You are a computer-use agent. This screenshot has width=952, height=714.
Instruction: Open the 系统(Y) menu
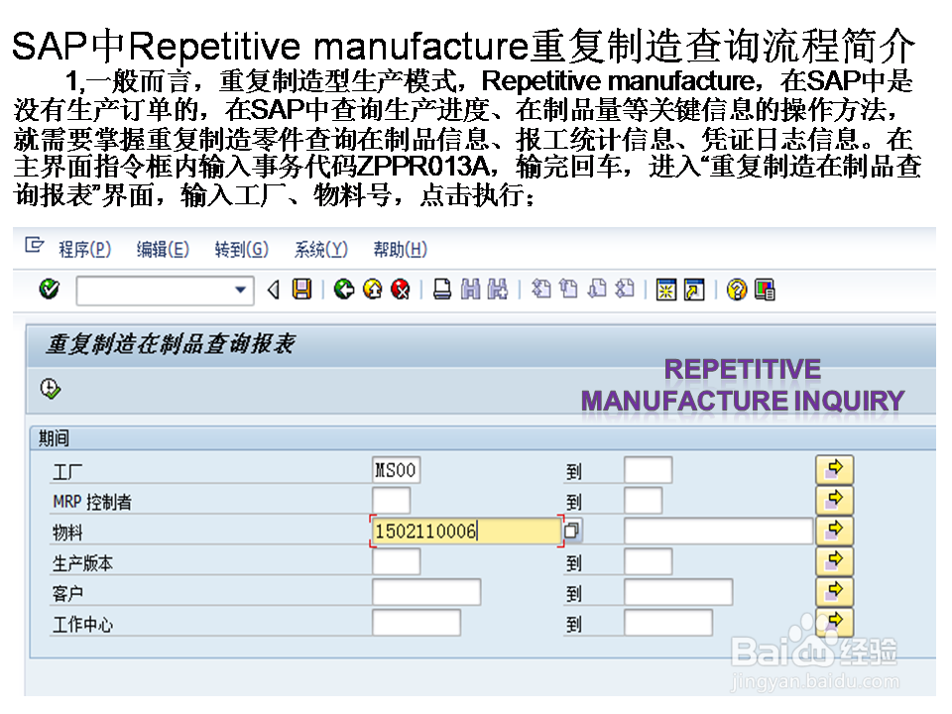319,249
